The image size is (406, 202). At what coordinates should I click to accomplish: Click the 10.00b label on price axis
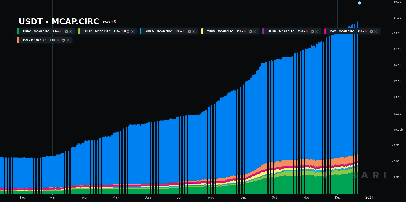click(x=399, y=130)
